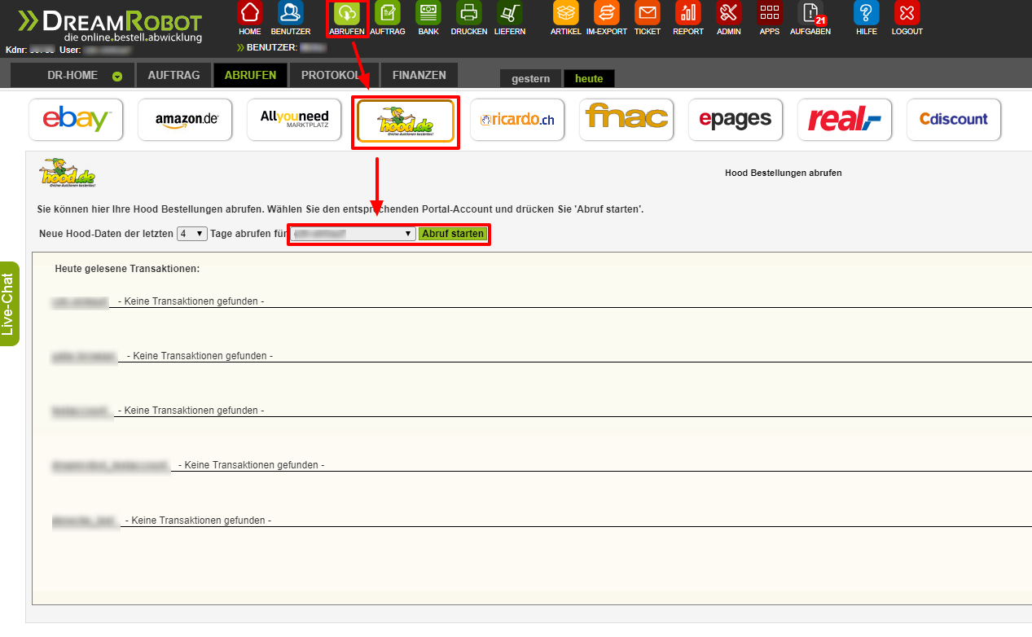The height and width of the screenshot is (637, 1032).
Task: Select the amazon.de marketplace tile
Action: pyautogui.click(x=185, y=120)
